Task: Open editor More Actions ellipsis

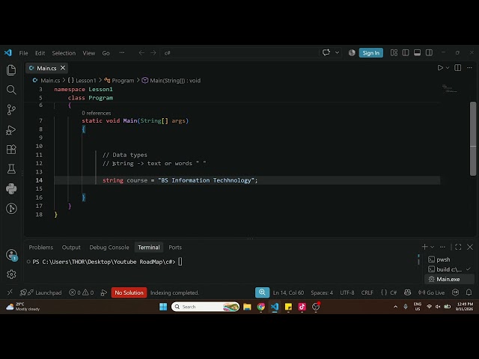Action: point(469,68)
